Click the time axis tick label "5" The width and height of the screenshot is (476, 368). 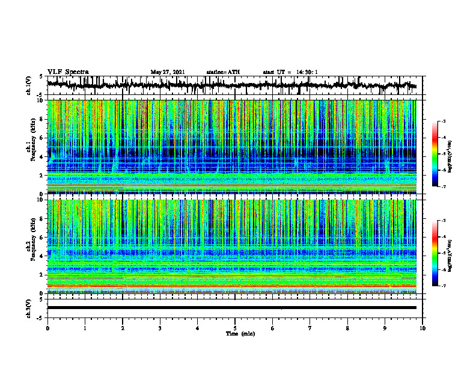235,328
